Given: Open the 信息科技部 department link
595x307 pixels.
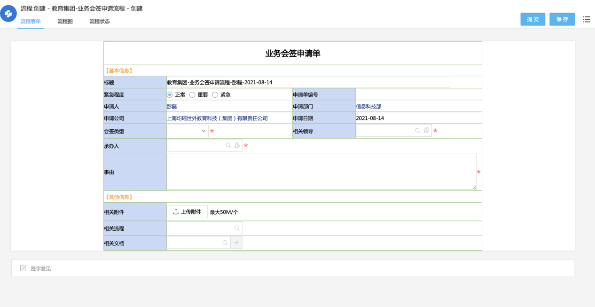Looking at the screenshot, I should [x=368, y=107].
